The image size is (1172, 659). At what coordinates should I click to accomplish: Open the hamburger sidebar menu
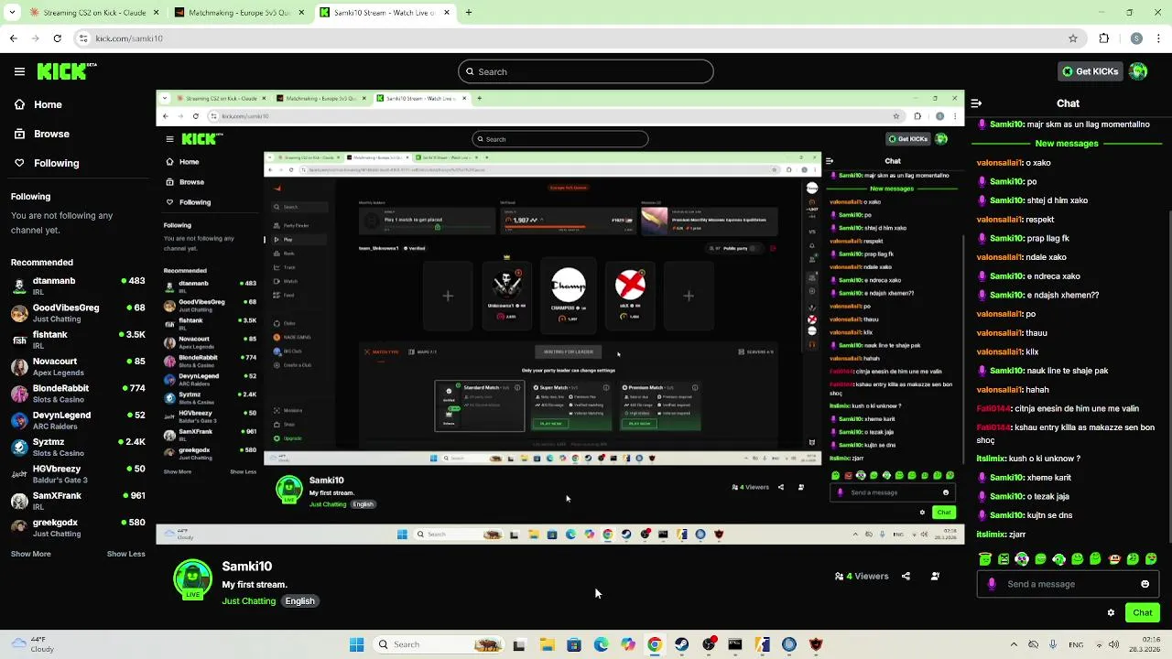[19, 71]
